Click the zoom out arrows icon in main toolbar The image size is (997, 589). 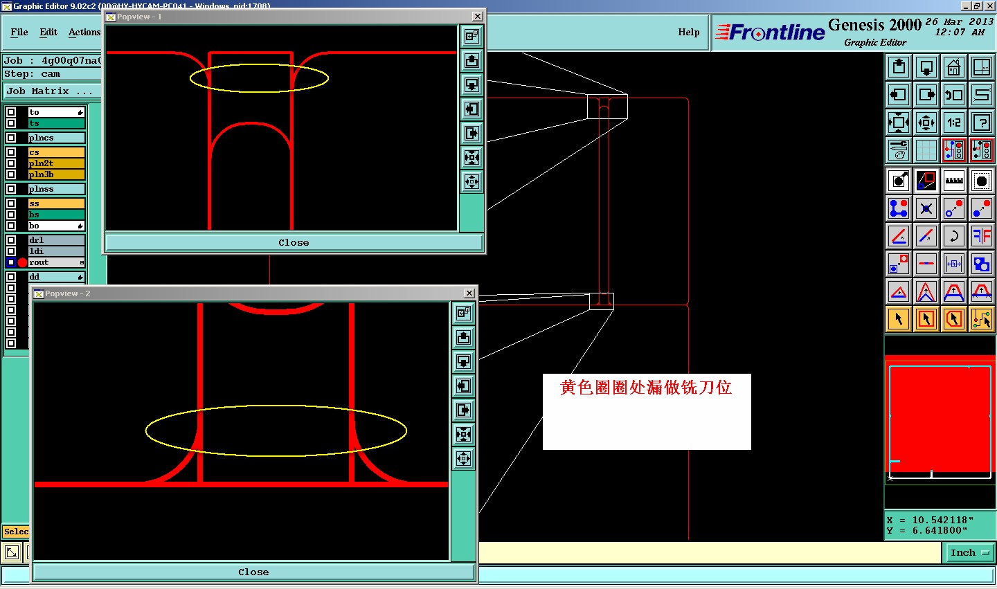[x=926, y=123]
